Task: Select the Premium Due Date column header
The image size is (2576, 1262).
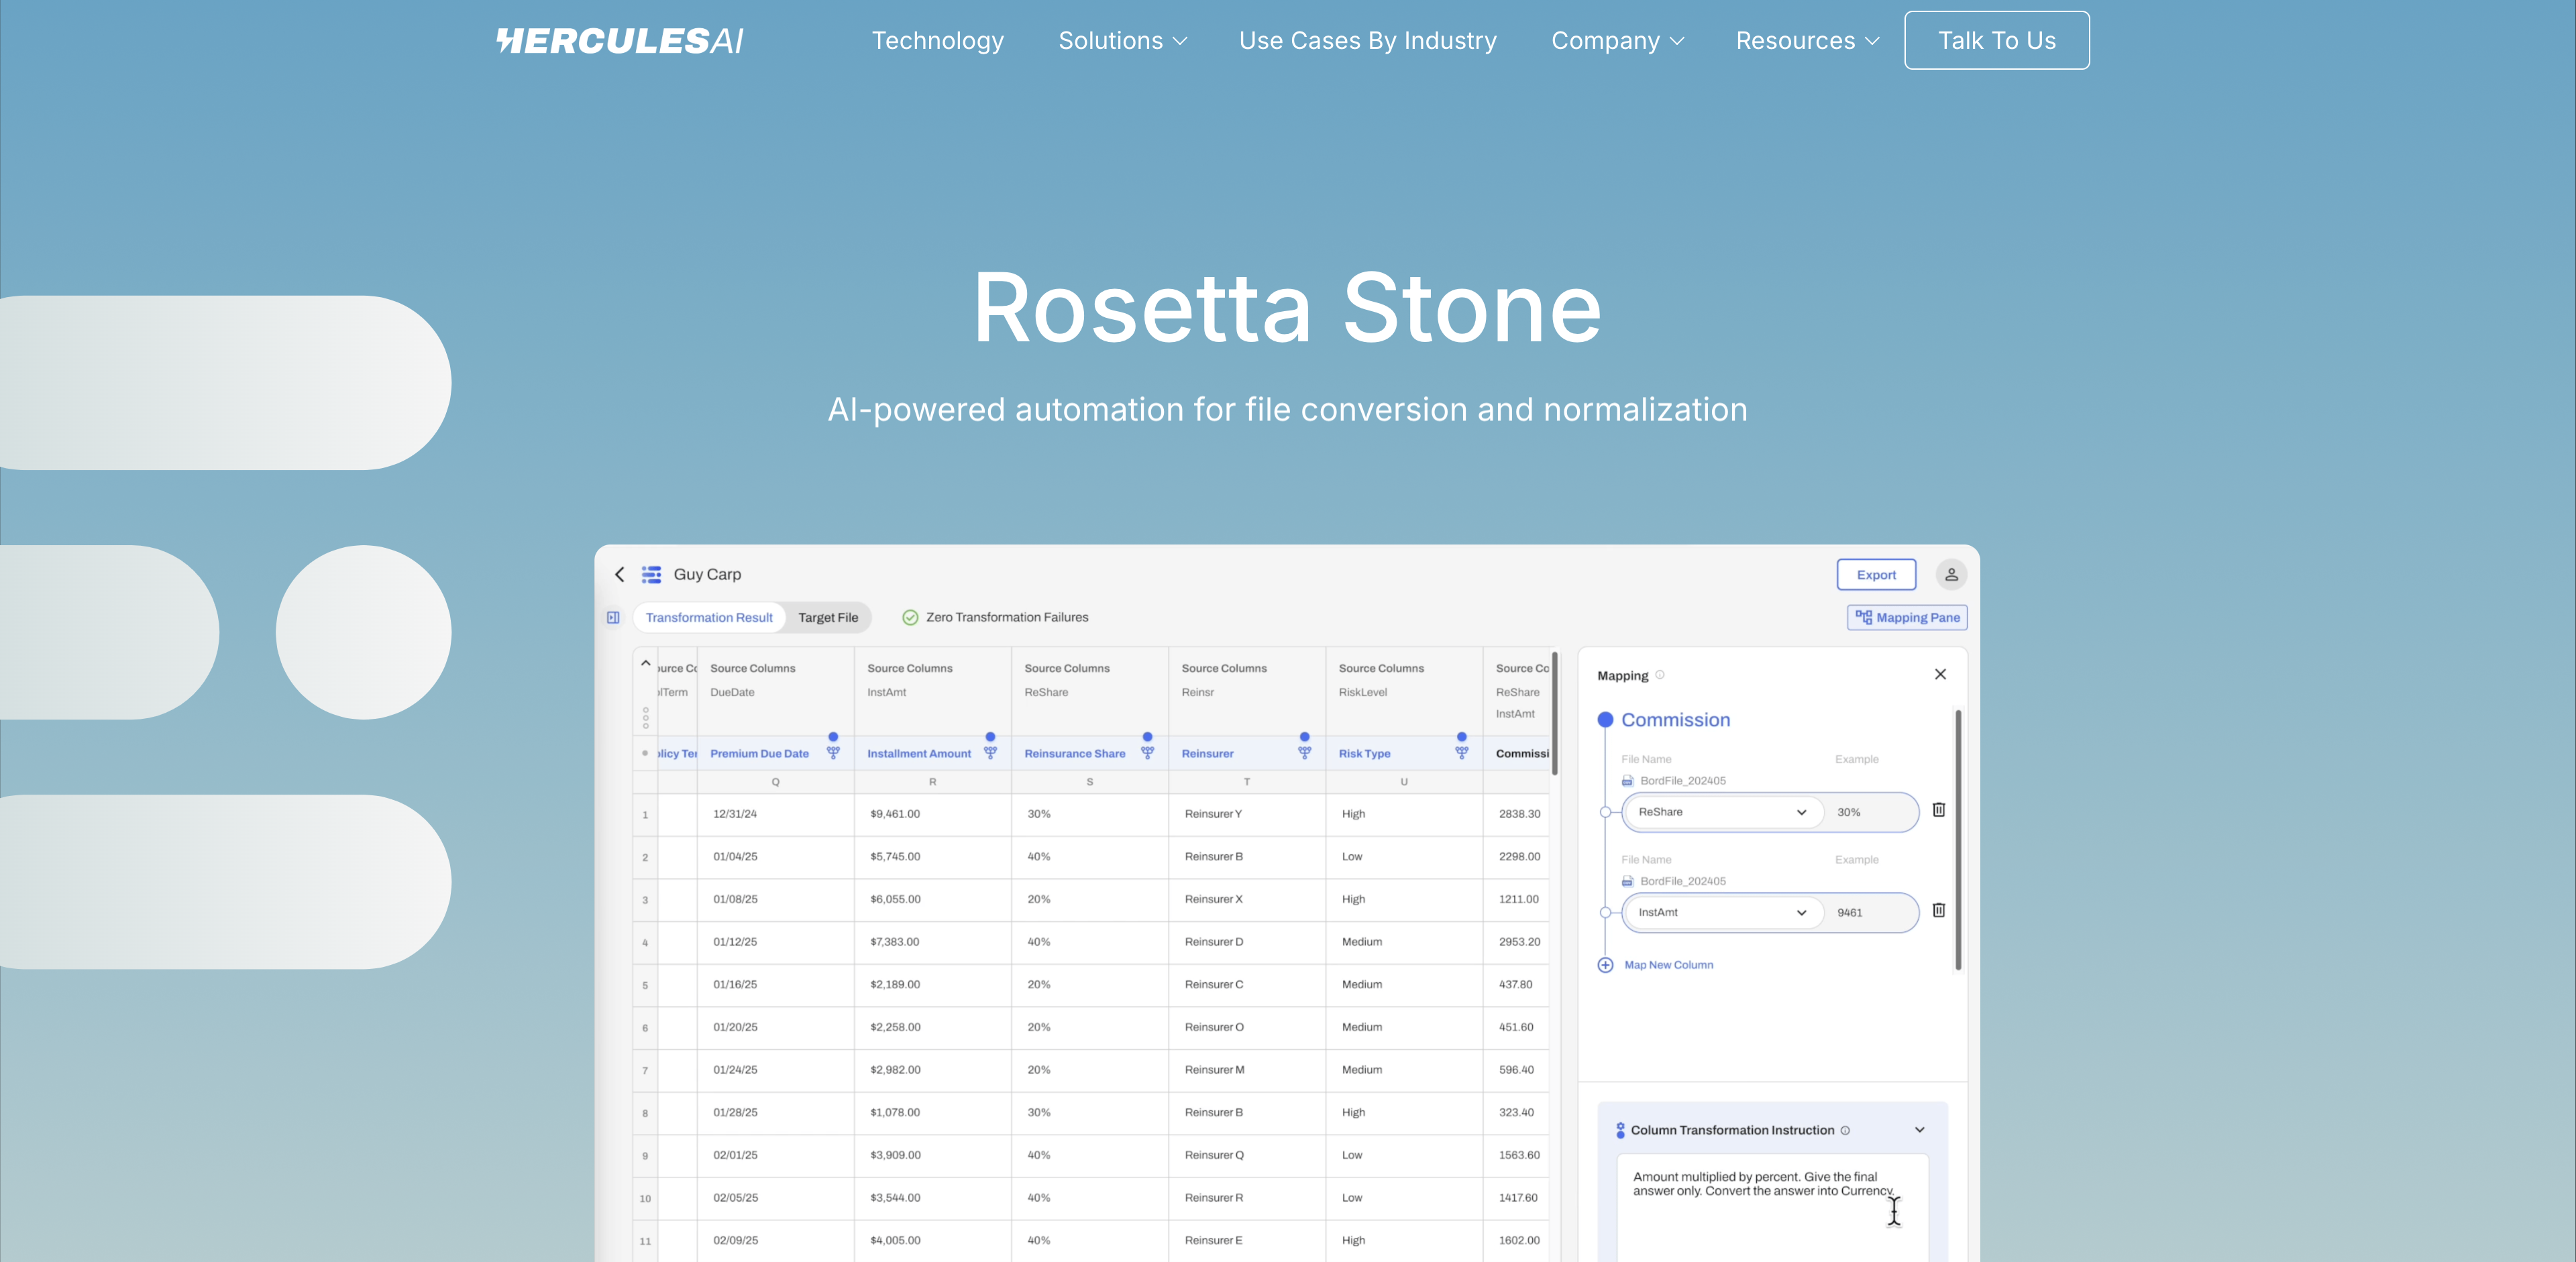Action: point(759,754)
